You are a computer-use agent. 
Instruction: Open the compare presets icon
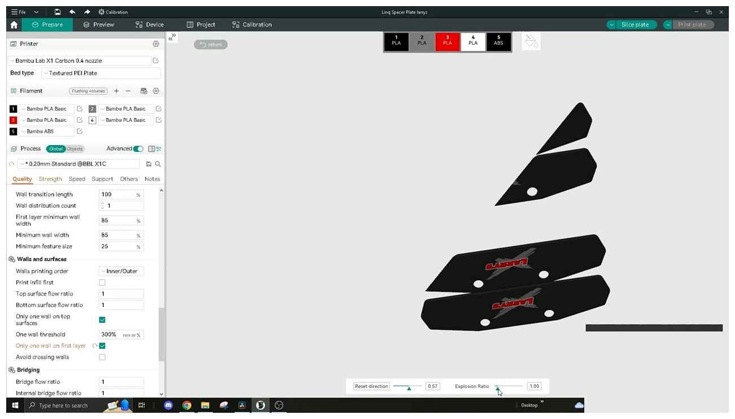159,149
